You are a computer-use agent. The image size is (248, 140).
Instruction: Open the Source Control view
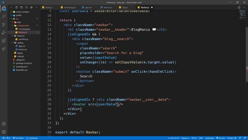tap(3, 24)
